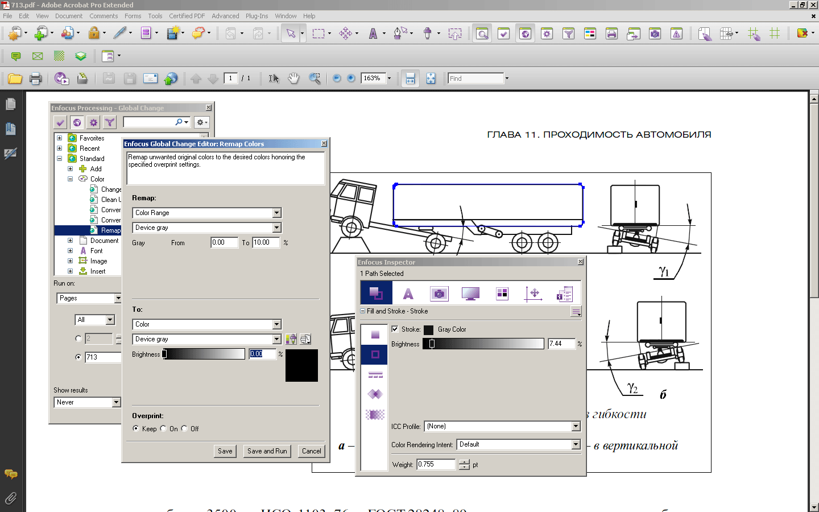Screen dimensions: 819x512
Task: Select the Hand tool
Action: tap(293, 79)
